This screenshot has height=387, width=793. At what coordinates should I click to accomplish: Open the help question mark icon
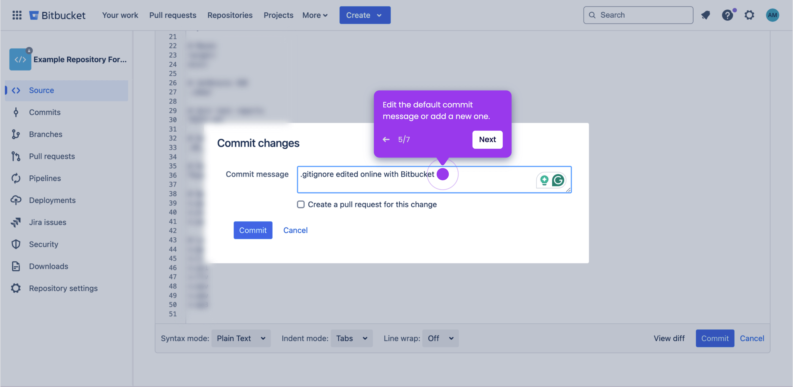[x=727, y=15]
